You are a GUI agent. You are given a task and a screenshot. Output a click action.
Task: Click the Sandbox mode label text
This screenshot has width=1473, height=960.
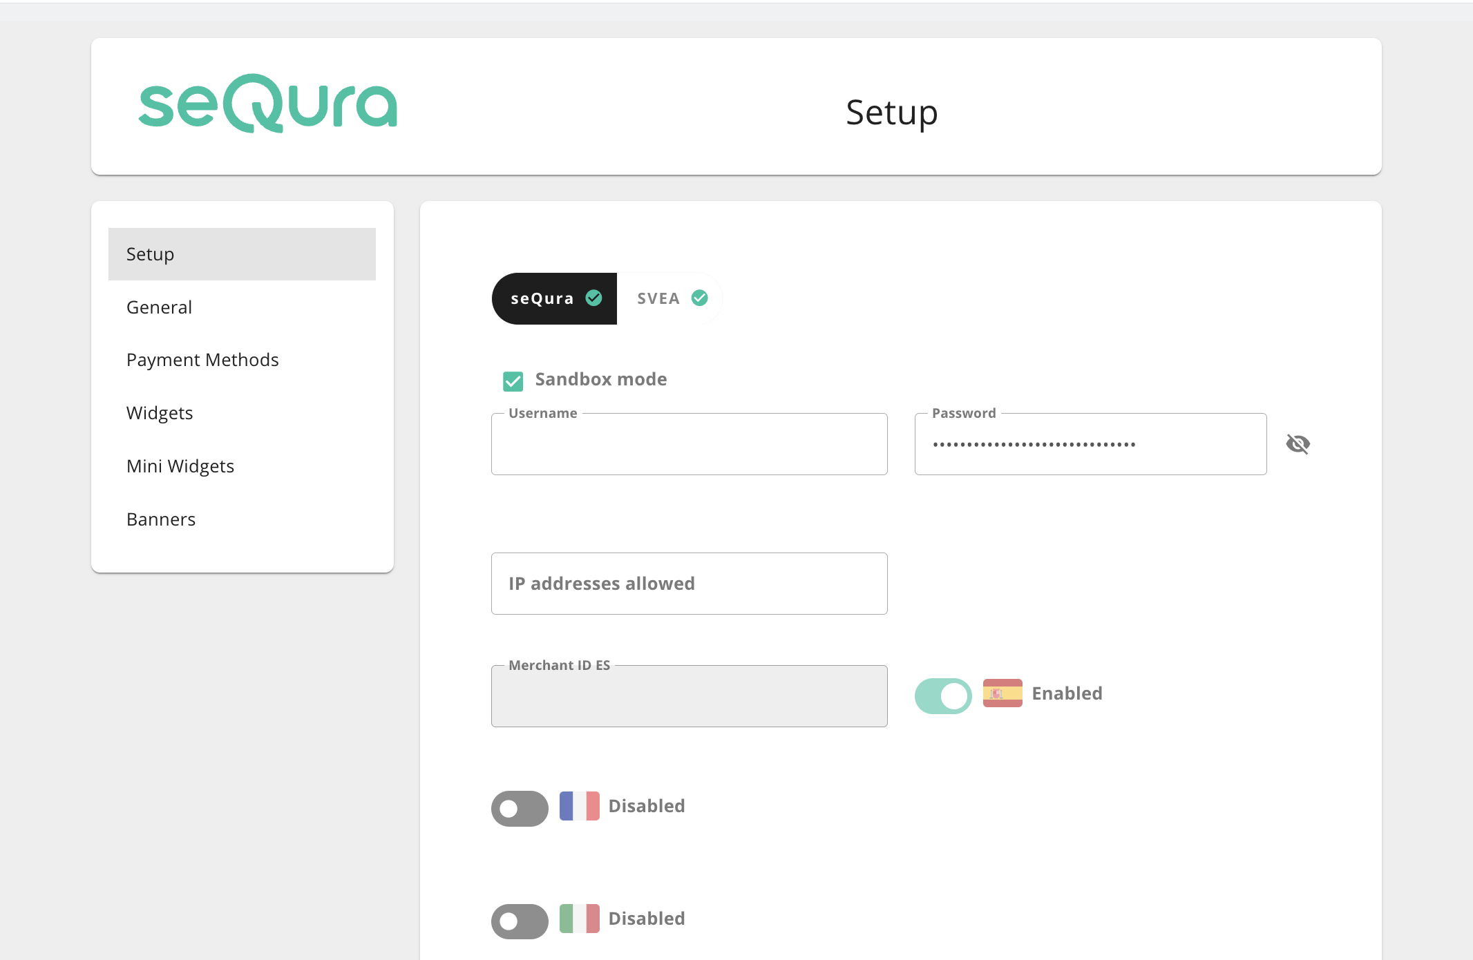pyautogui.click(x=601, y=379)
